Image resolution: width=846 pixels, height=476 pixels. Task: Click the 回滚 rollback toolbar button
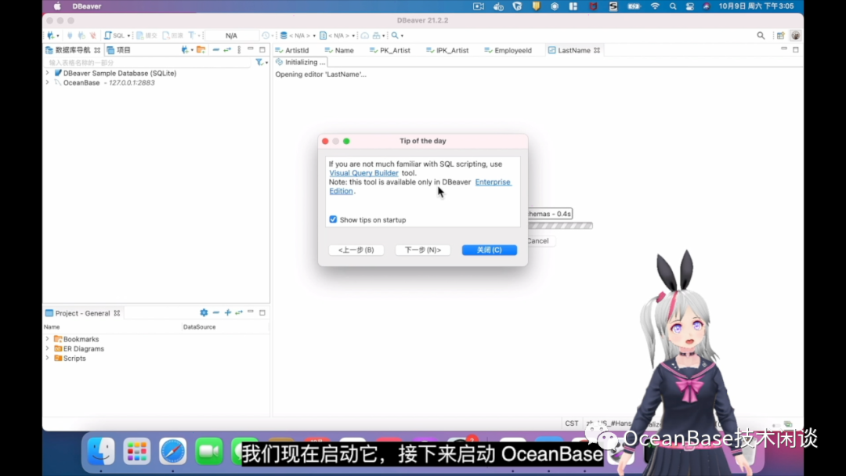pyautogui.click(x=172, y=35)
